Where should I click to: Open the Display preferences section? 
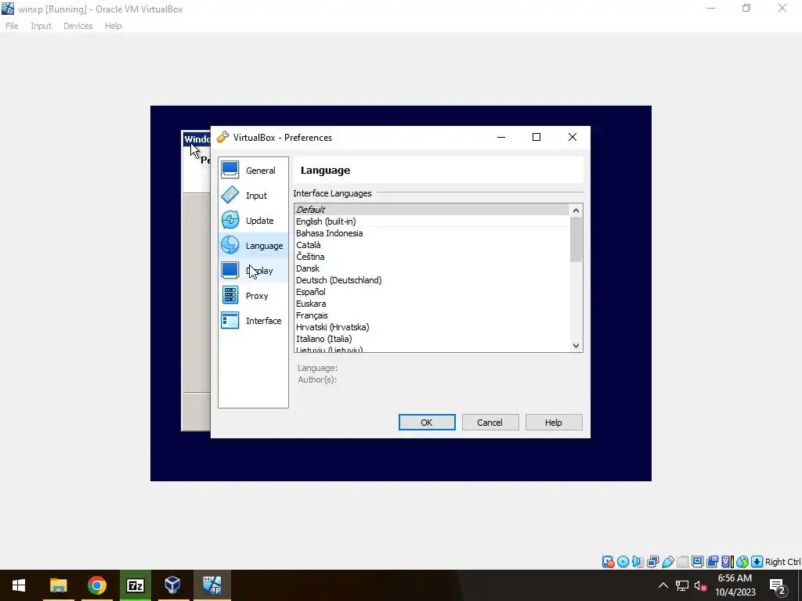tap(253, 270)
